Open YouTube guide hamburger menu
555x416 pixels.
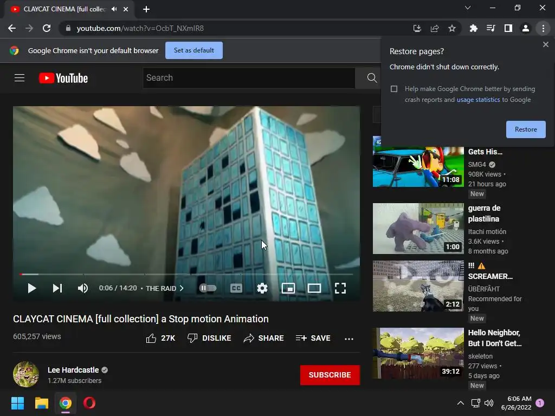(x=20, y=78)
